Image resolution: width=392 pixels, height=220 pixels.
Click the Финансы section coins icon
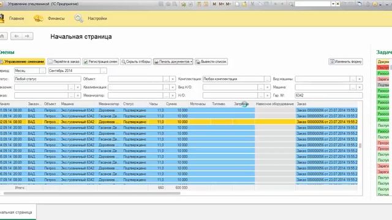38,18
